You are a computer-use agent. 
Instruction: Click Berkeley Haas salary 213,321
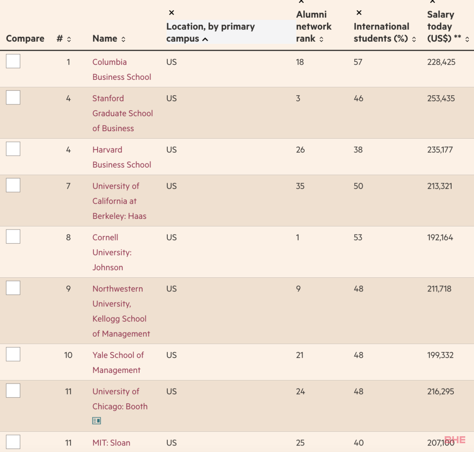coord(439,186)
